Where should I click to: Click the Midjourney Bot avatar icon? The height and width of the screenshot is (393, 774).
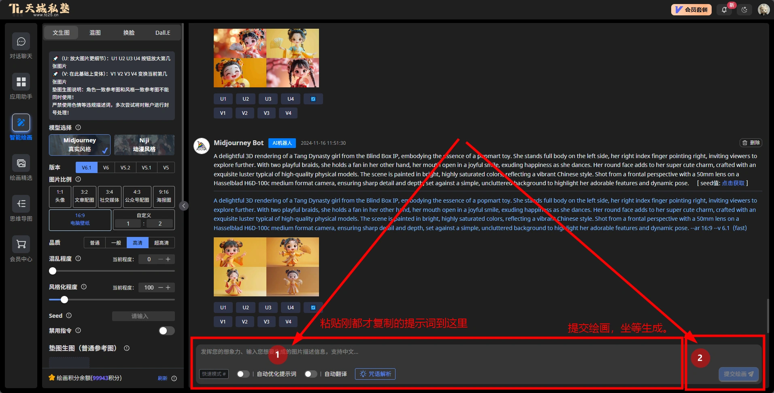point(201,146)
